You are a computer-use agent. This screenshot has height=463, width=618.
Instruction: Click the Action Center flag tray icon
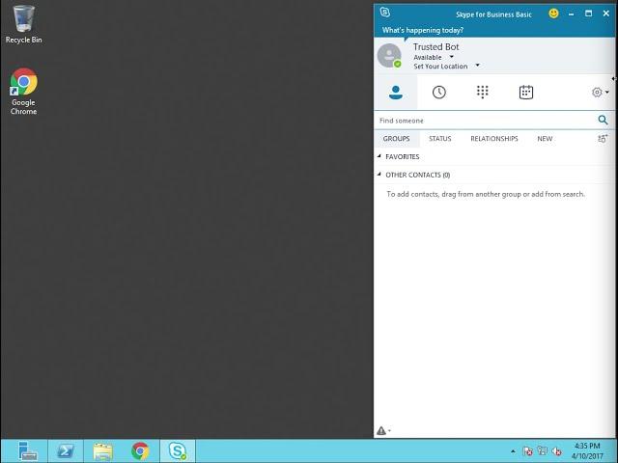527,451
